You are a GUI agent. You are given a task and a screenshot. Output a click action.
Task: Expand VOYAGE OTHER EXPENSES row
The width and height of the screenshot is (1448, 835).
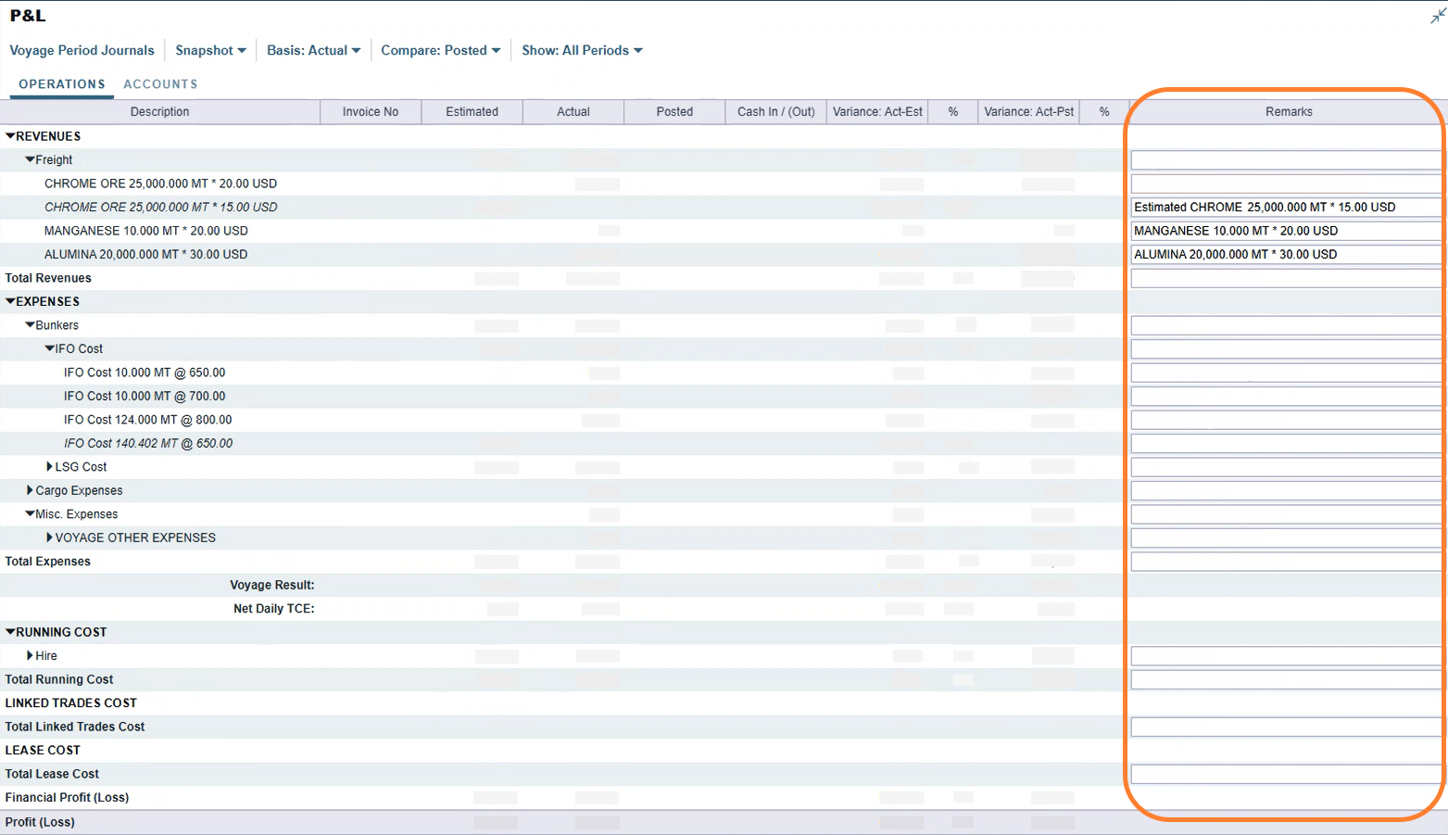[50, 538]
